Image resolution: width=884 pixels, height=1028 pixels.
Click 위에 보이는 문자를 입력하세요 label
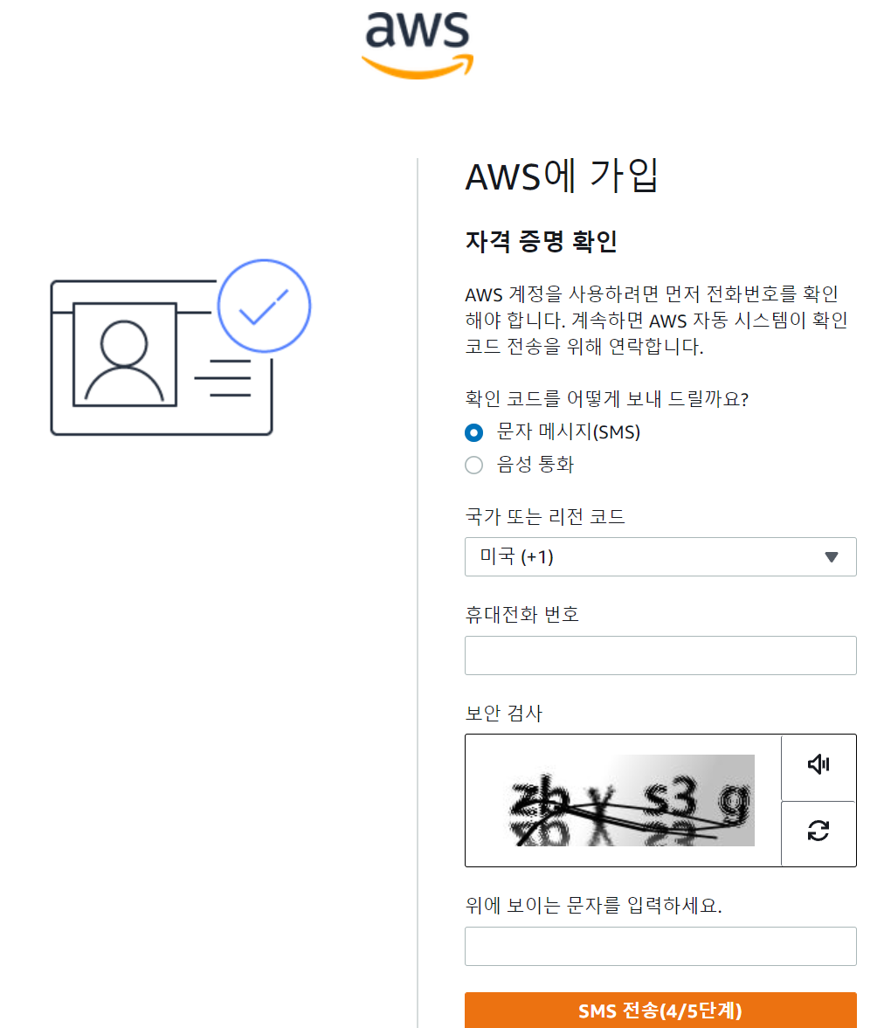point(593,906)
